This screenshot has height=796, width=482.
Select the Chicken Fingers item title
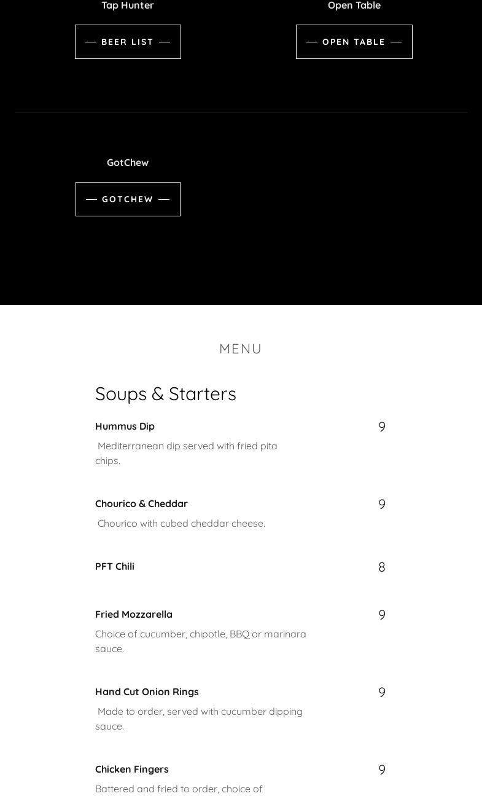(x=132, y=769)
